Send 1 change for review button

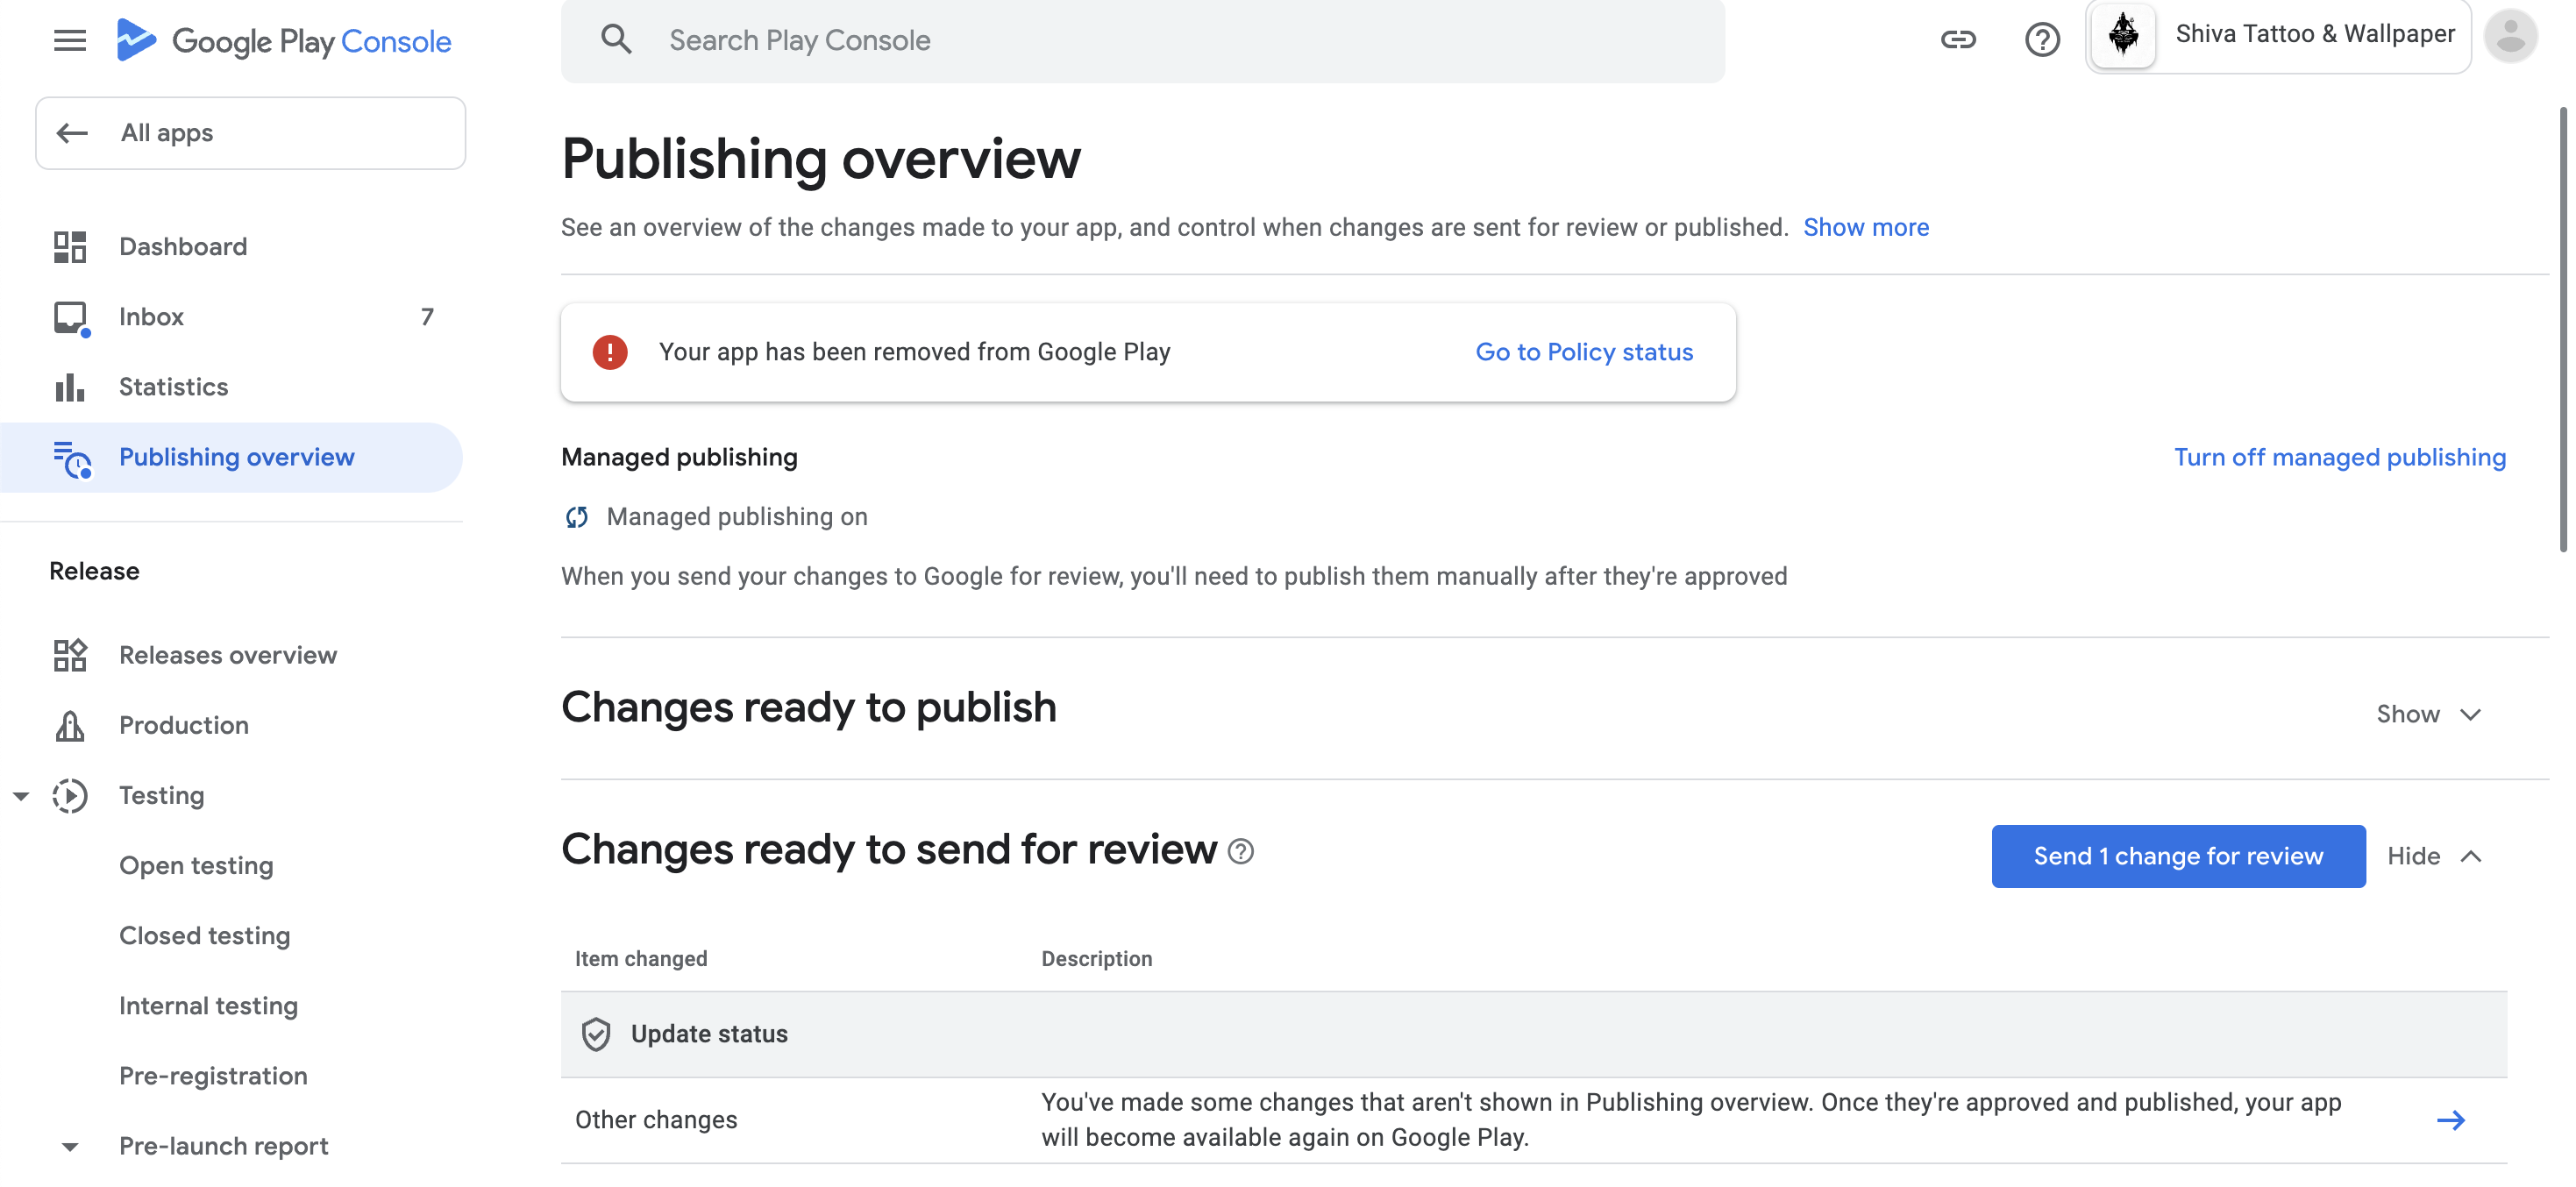coord(2179,856)
